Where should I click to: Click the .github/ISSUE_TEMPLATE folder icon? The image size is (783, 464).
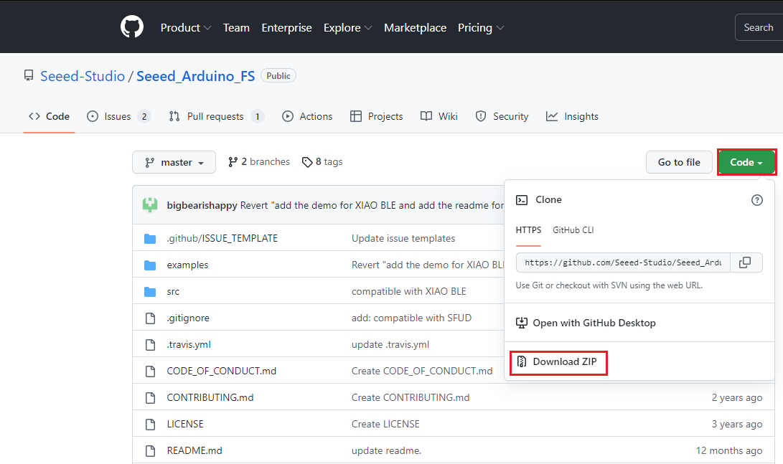click(x=150, y=239)
